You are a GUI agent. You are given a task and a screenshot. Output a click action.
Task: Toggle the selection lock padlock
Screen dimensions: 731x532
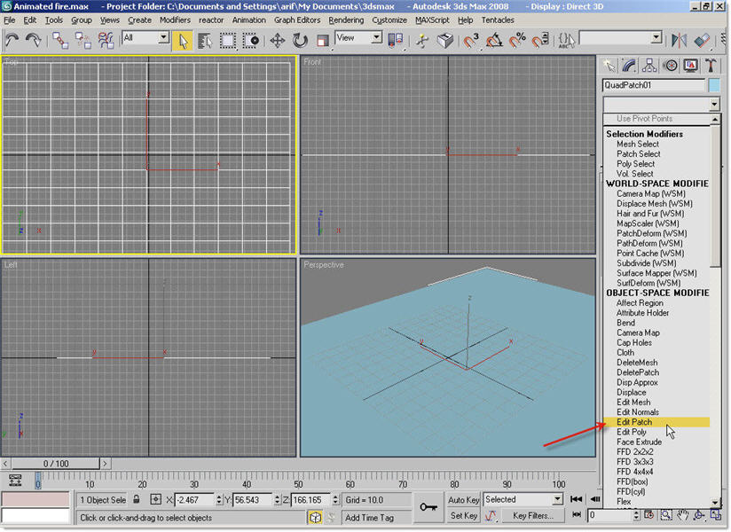point(137,500)
